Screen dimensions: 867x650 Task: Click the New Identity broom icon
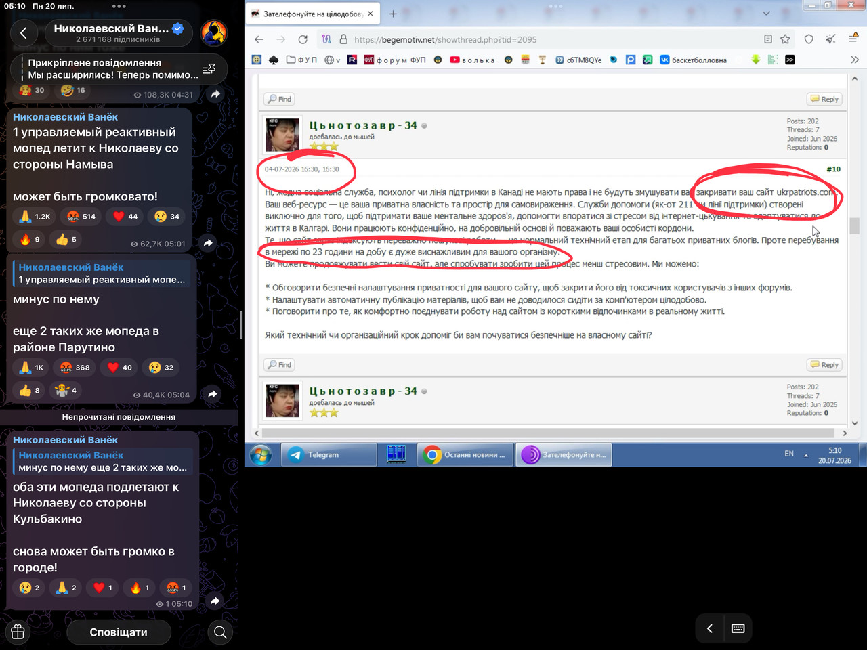pyautogui.click(x=830, y=39)
